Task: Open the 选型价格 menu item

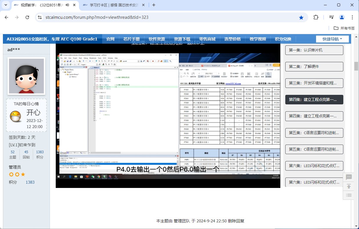Action: 232,39
